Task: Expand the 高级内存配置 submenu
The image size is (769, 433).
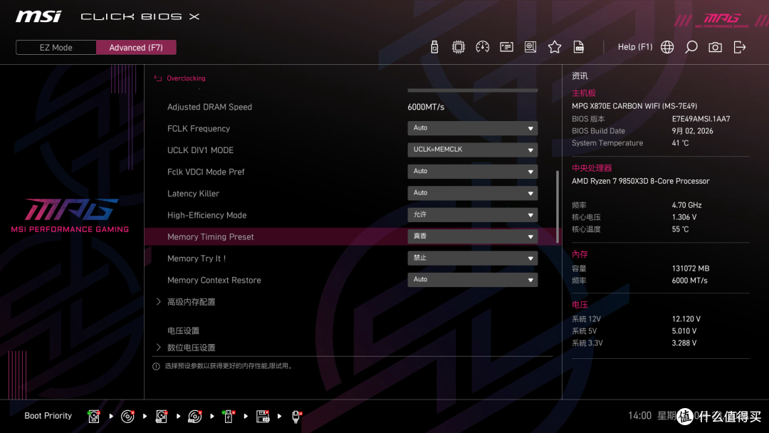Action: pos(192,302)
